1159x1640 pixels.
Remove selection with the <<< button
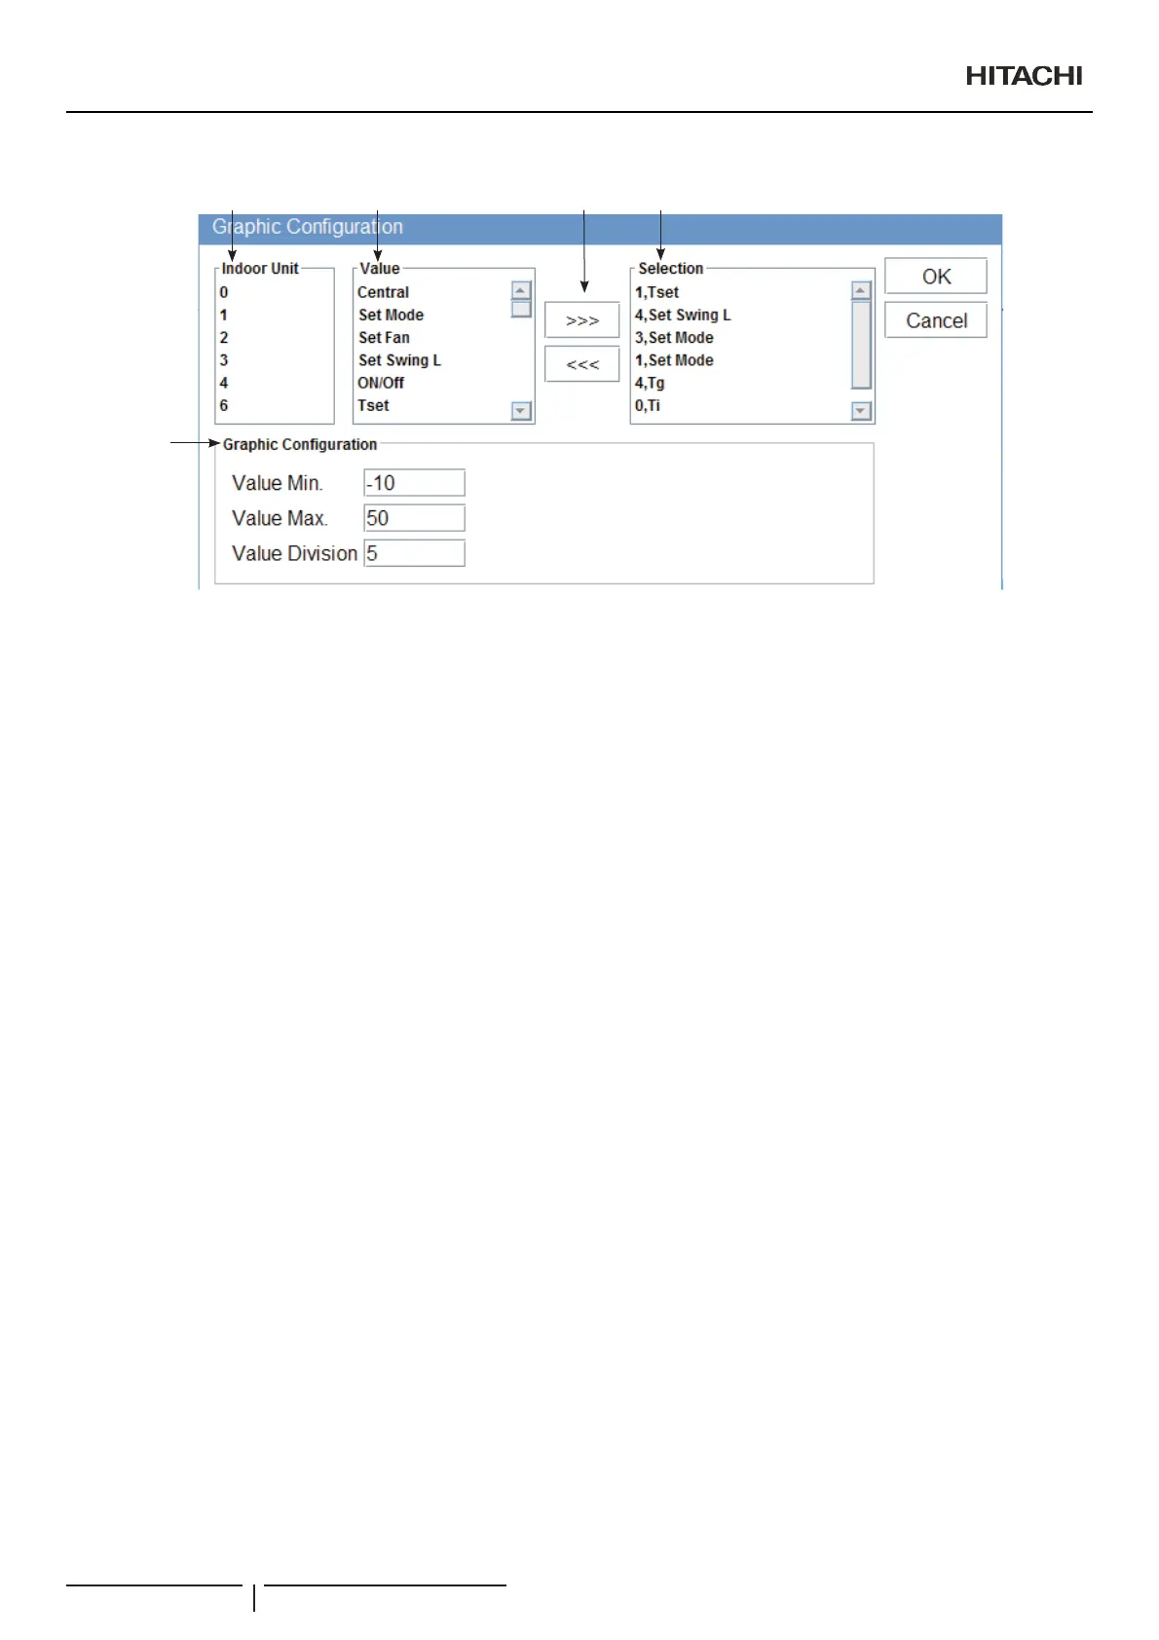coord(581,364)
